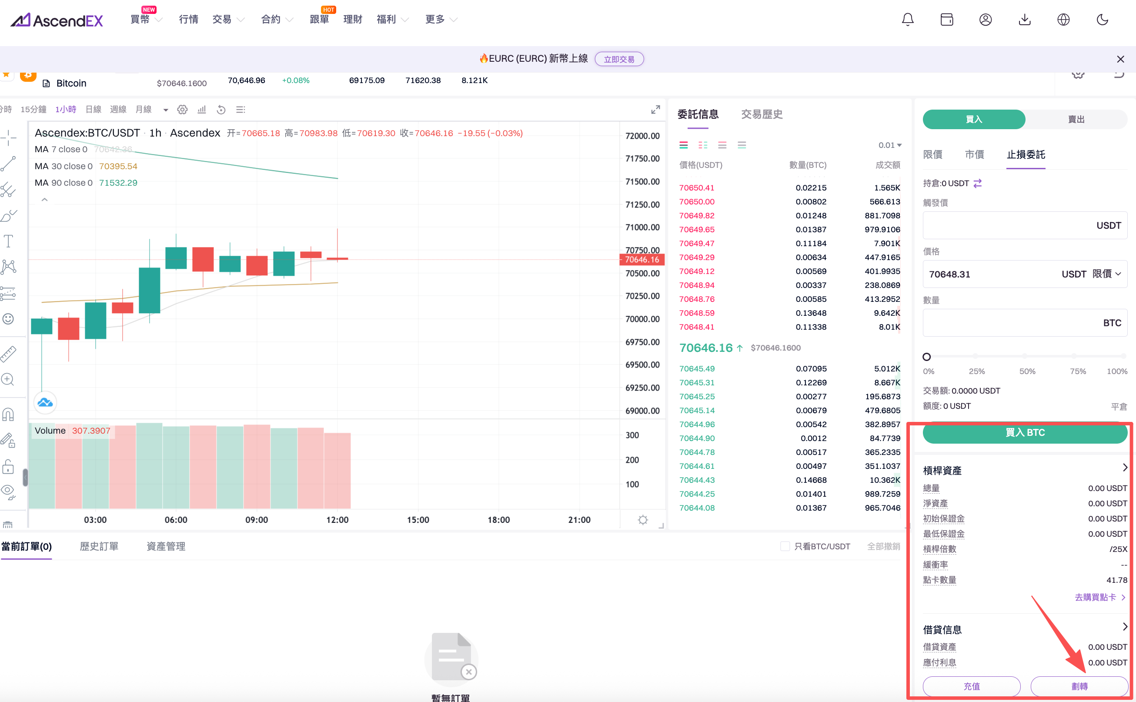Click the 50% mark on amount slider
1136x702 pixels.
pos(1025,357)
